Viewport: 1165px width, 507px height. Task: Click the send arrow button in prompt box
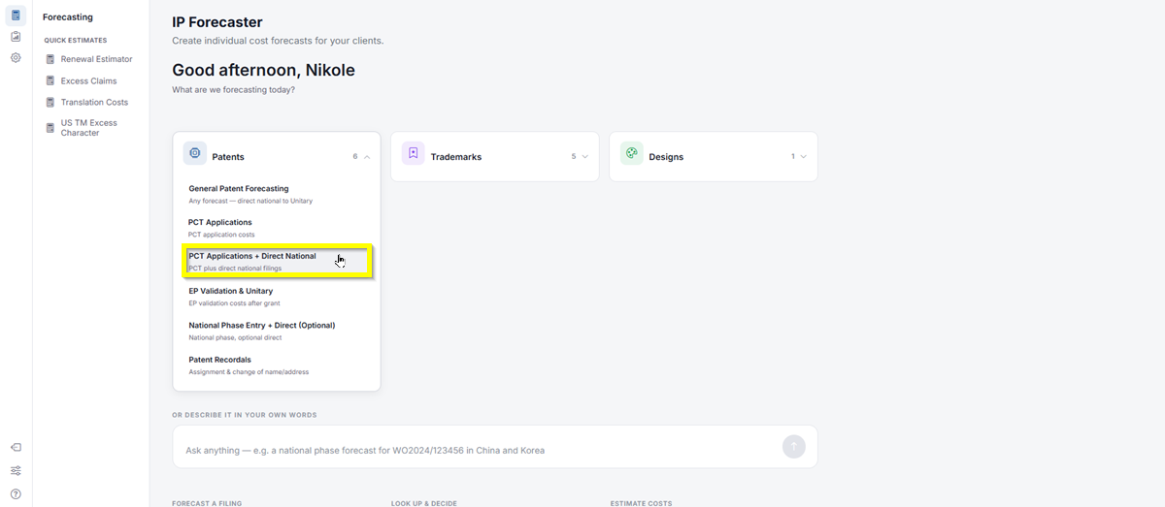tap(794, 447)
